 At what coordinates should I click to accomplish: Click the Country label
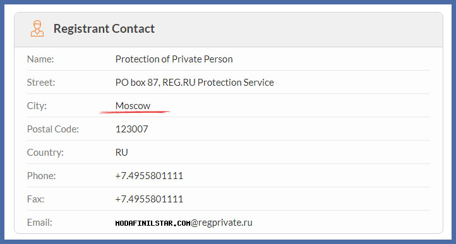(45, 153)
